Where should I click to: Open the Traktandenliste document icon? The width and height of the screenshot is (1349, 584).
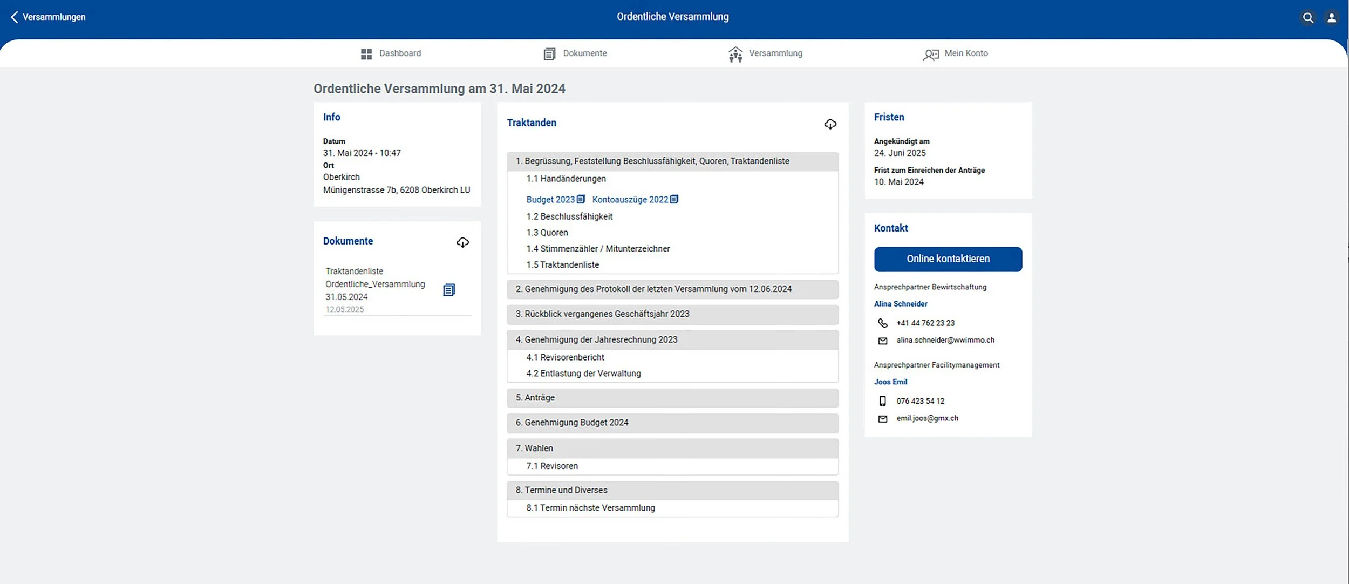point(448,290)
